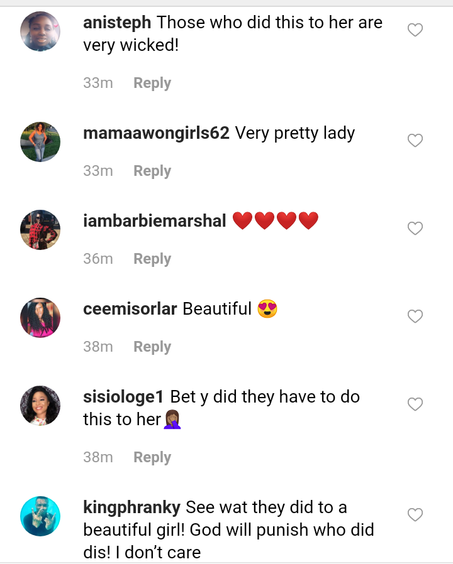The width and height of the screenshot is (453, 564).
Task: Tap the heart beside sisiologe1's comment
Action: (415, 404)
